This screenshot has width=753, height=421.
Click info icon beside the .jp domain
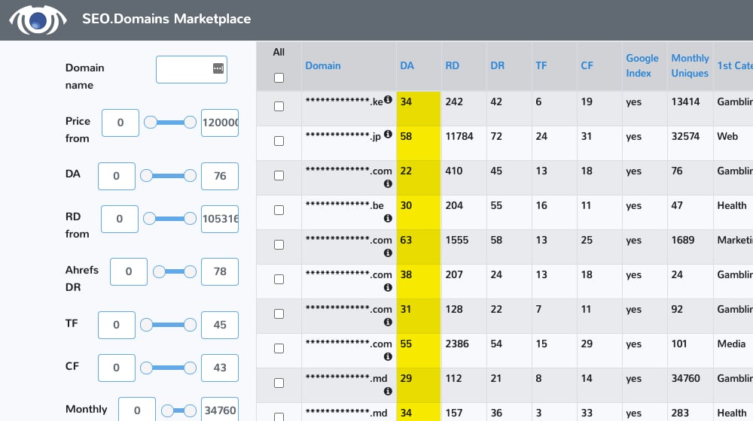(x=388, y=135)
